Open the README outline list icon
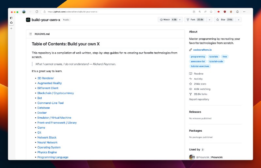Image resolution: width=261 pixels, height=168 pixels. [30, 34]
